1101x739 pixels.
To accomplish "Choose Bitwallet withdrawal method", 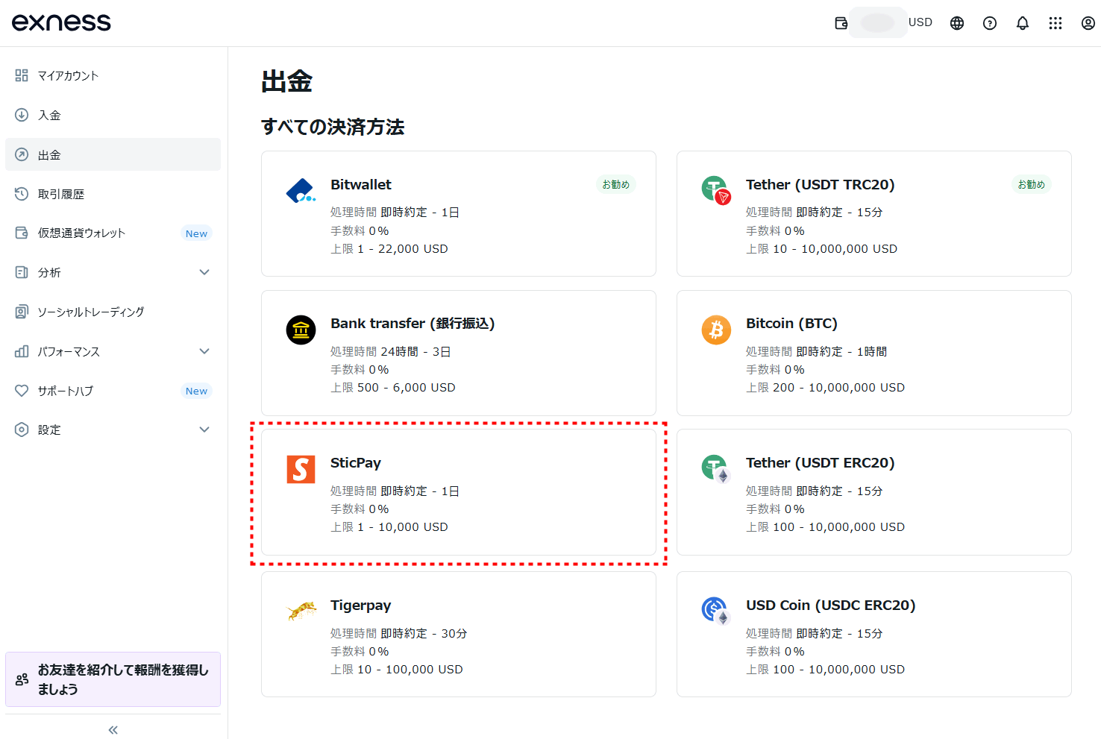I will 459,214.
